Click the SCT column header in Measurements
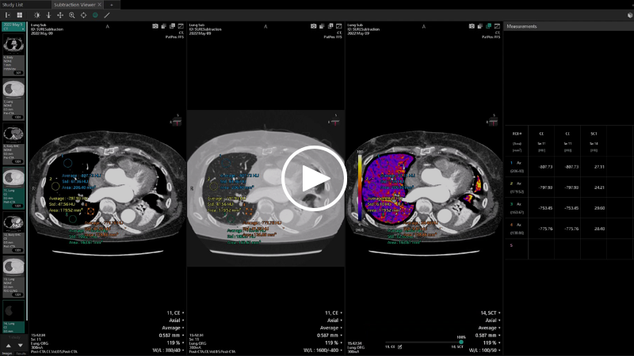Viewport: 634px width, 356px height. 594,134
